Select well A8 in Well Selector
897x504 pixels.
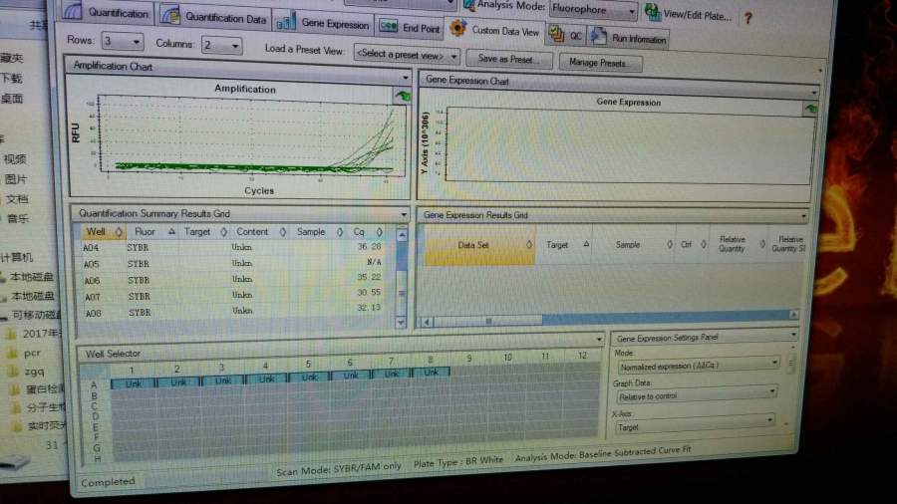coord(432,372)
